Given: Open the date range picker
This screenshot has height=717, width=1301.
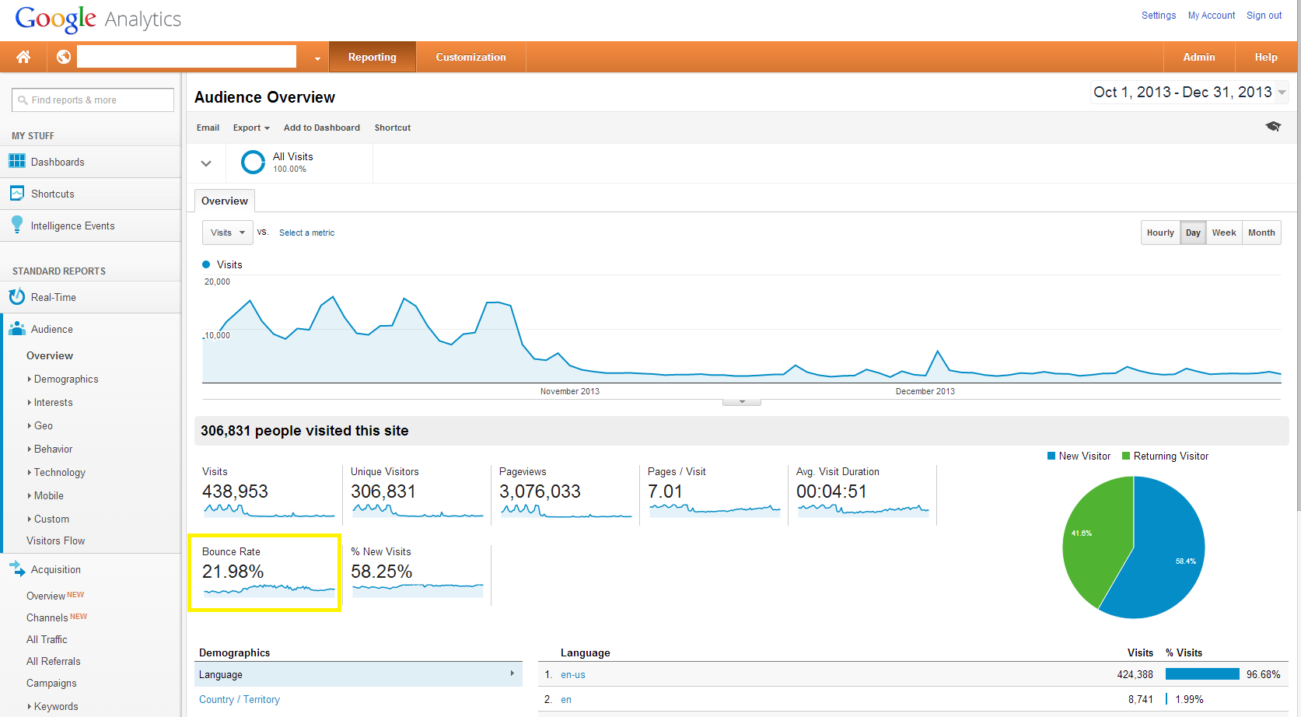Looking at the screenshot, I should (x=1189, y=93).
